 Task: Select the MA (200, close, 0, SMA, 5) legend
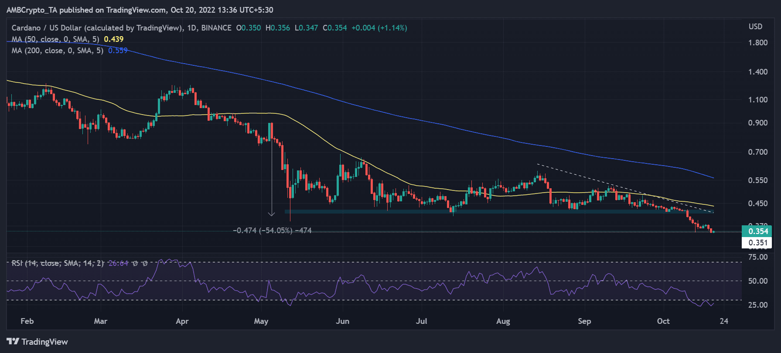coord(58,51)
